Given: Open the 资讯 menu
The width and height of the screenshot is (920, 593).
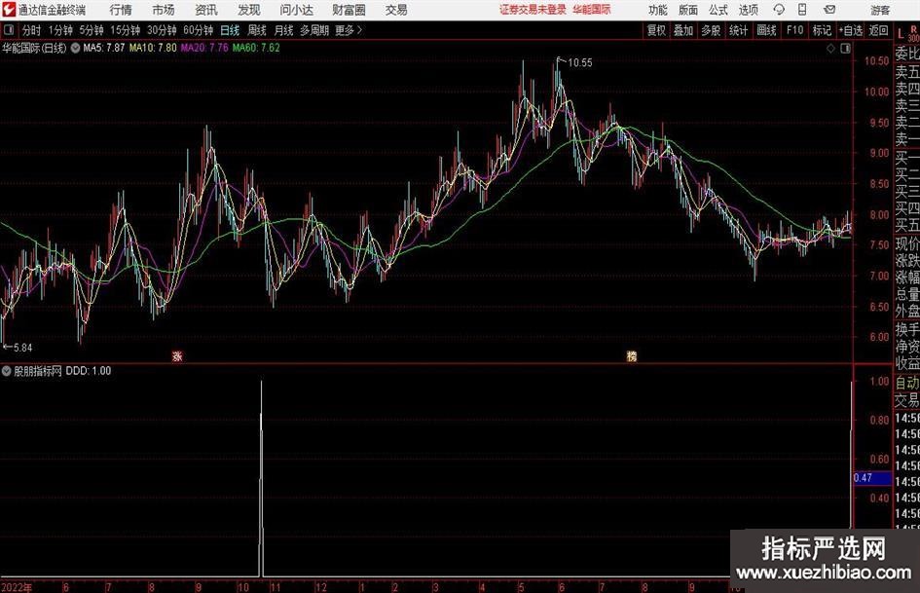Looking at the screenshot, I should [206, 10].
